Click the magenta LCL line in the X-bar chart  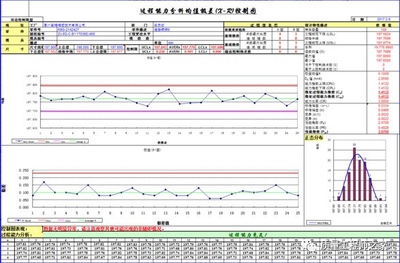(x=169, y=111)
